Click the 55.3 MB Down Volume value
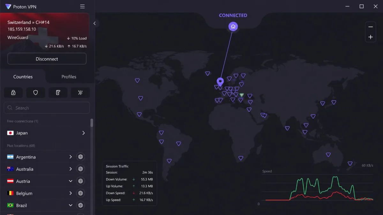Viewport: 383px width, 215px height. (x=147, y=179)
